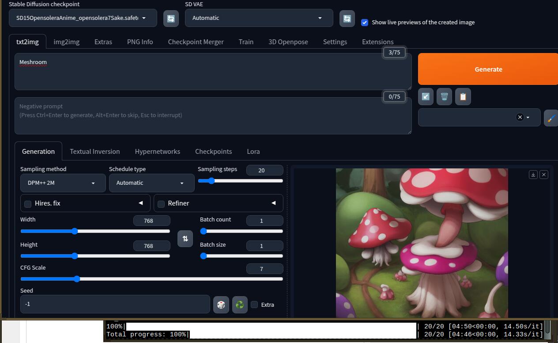Open the Sampling method dropdown

click(x=63, y=183)
